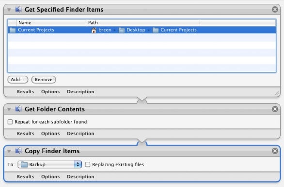Show Options of Copy Finder Items
The height and width of the screenshot is (187, 284).
pyautogui.click(x=50, y=176)
